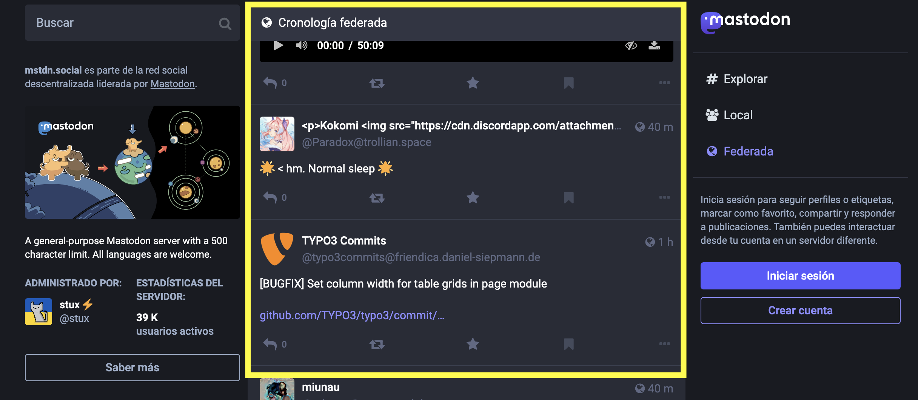Open the Saber más button
This screenshot has width=918, height=400.
click(x=132, y=368)
